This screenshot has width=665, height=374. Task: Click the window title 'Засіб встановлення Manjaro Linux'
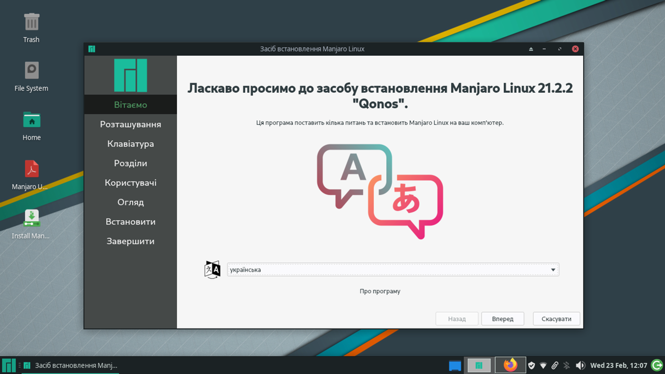coord(312,49)
